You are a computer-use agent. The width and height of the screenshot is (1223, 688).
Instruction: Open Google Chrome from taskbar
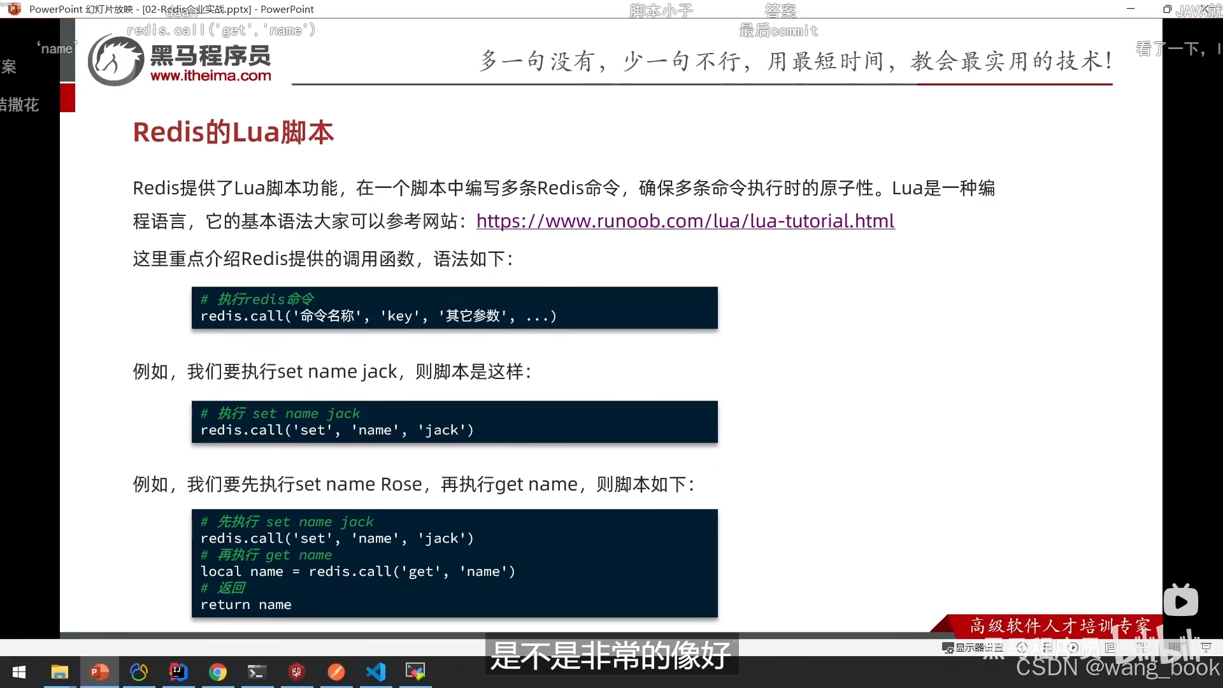[x=218, y=672]
